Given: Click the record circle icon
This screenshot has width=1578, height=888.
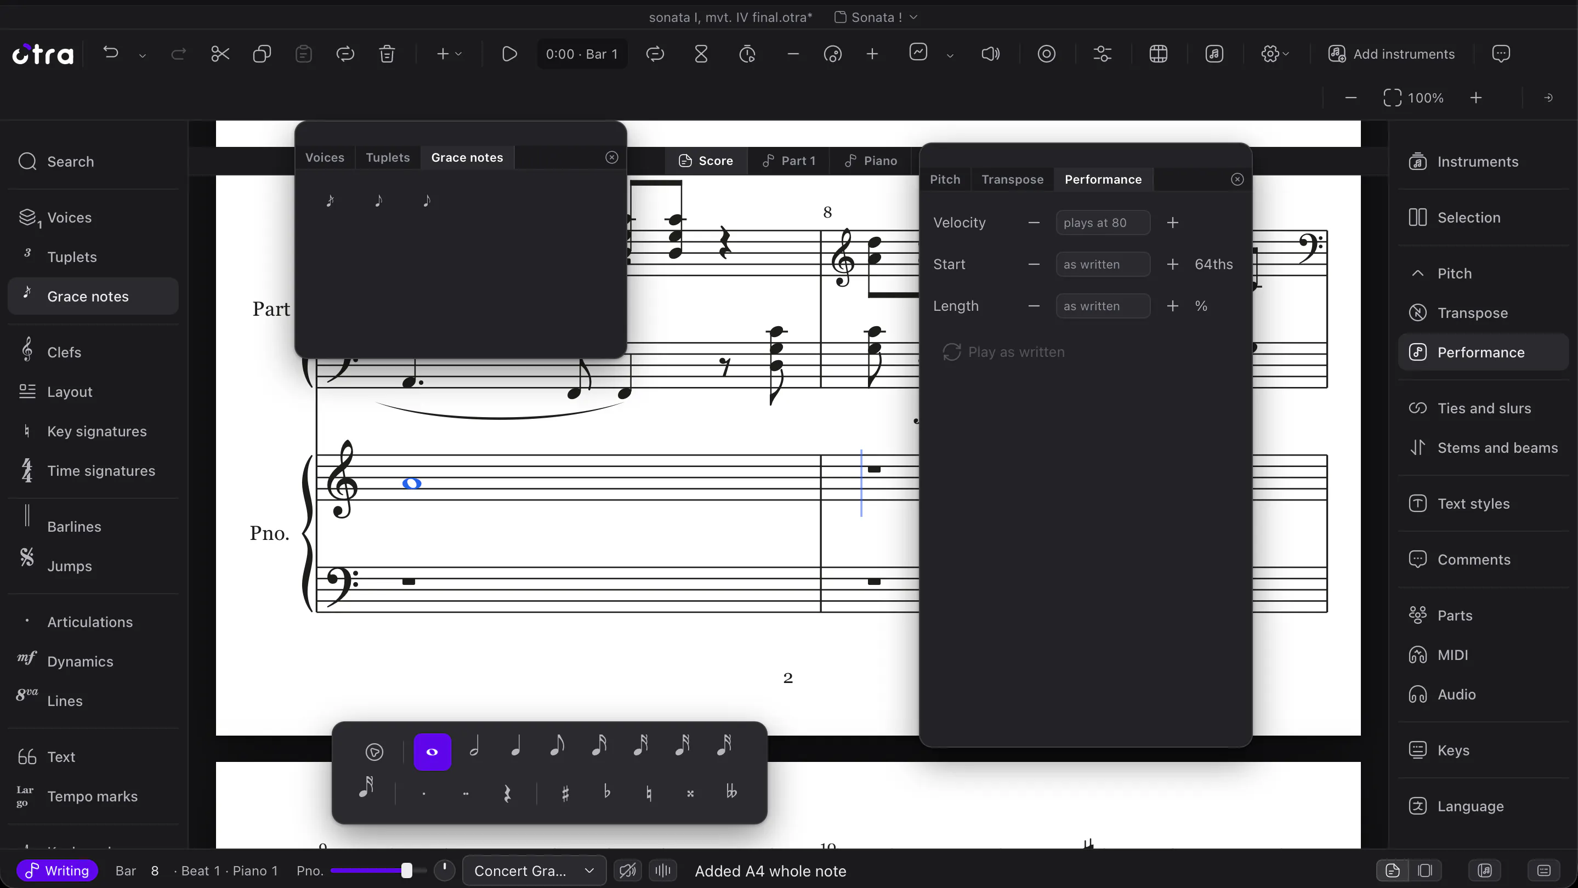Looking at the screenshot, I should point(1046,54).
